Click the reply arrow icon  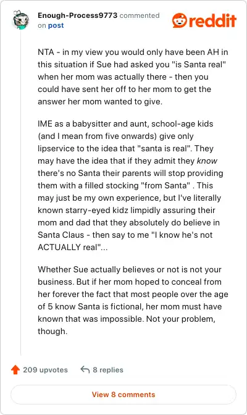click(85, 369)
